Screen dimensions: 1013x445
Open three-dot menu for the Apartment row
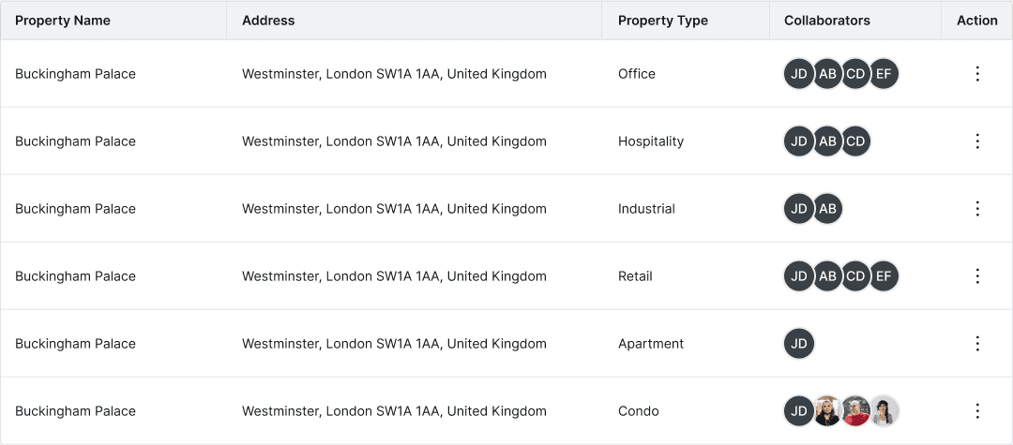(977, 343)
